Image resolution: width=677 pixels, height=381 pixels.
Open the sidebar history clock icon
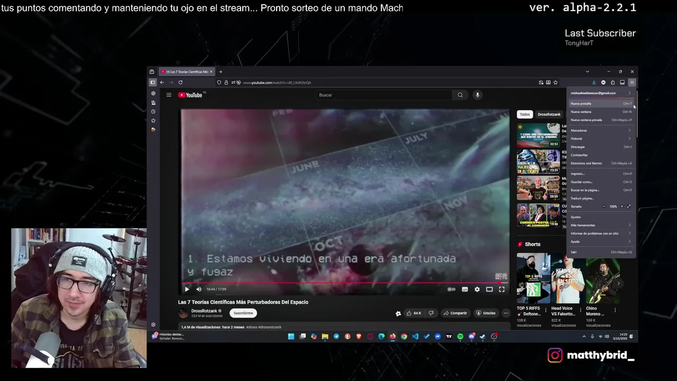153,112
